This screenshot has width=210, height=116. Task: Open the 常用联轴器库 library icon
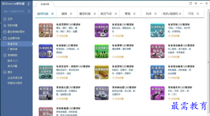(x=46, y=112)
